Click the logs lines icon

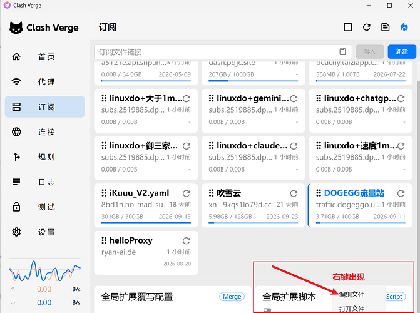tap(16, 182)
